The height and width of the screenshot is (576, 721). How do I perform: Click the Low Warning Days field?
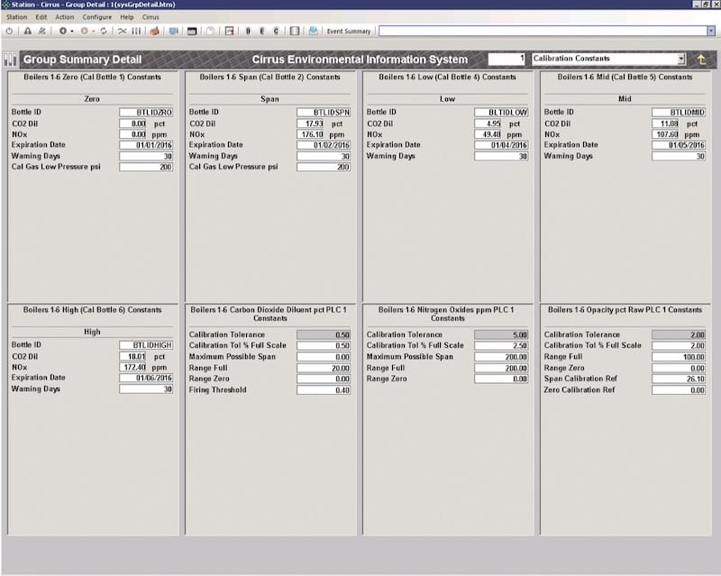click(x=501, y=157)
